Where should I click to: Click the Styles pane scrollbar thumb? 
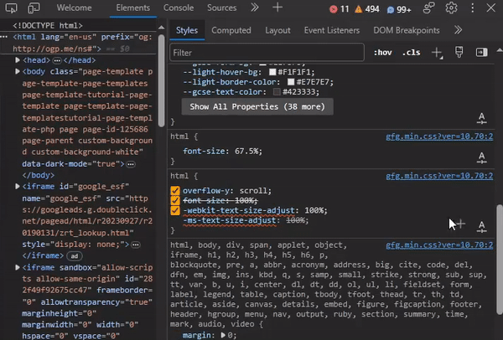[499, 260]
